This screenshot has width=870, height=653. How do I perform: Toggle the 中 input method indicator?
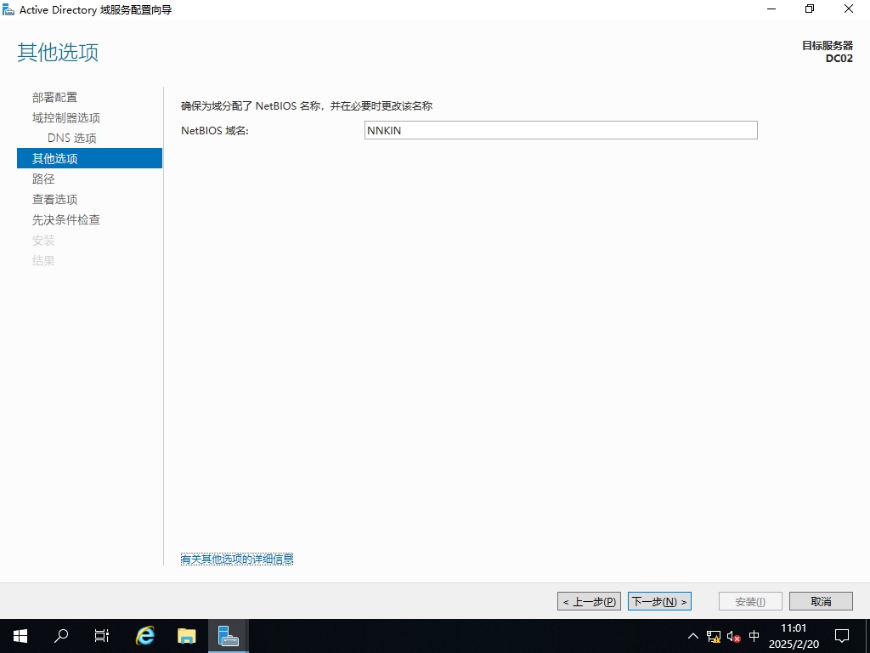754,636
